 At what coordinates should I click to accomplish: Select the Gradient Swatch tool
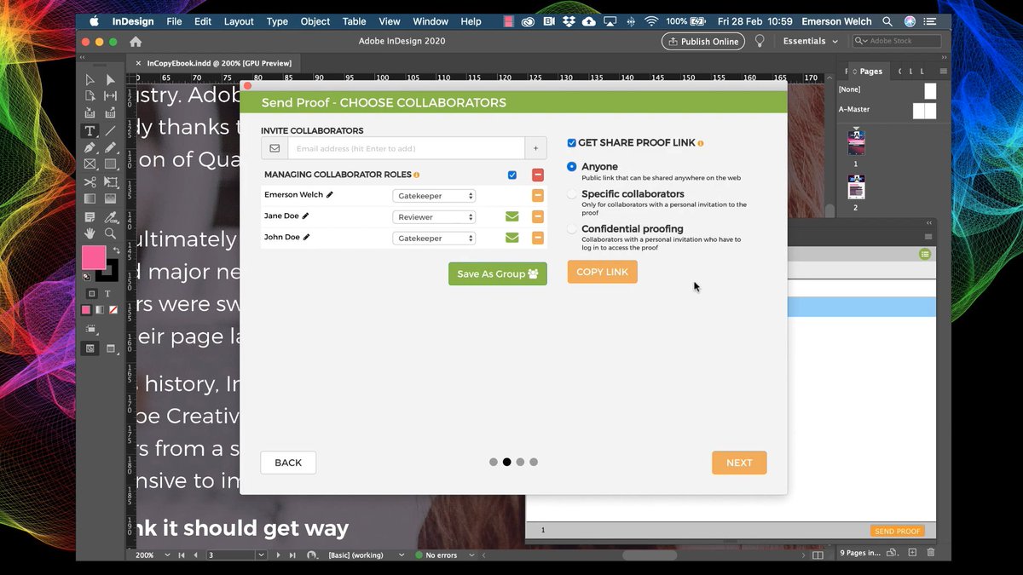tap(90, 198)
